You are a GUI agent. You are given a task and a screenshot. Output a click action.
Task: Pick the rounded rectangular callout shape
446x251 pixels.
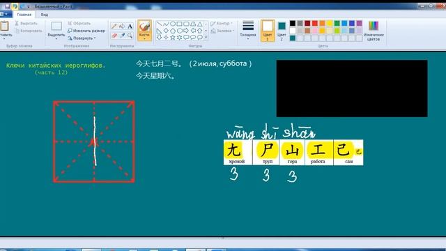pos(186,37)
